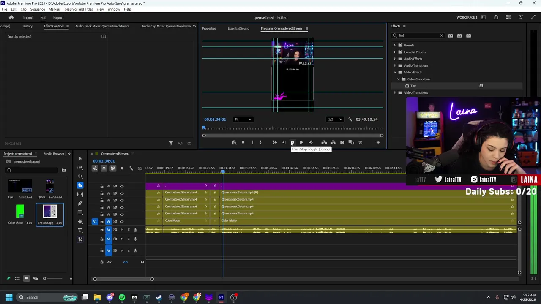Mute audio track A1

122,230
